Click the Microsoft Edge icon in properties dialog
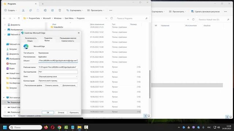The image size is (234, 131). (26, 47)
